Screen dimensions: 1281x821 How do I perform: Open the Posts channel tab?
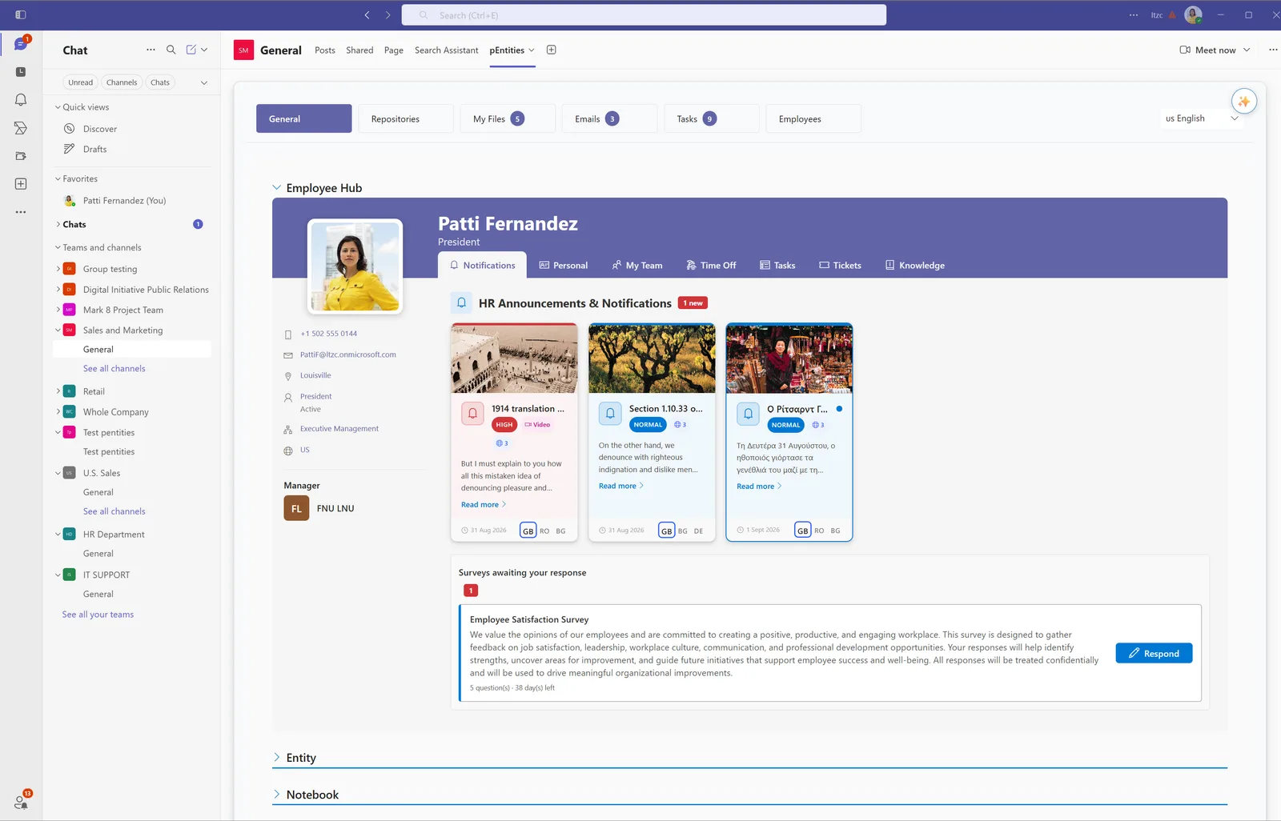point(325,50)
